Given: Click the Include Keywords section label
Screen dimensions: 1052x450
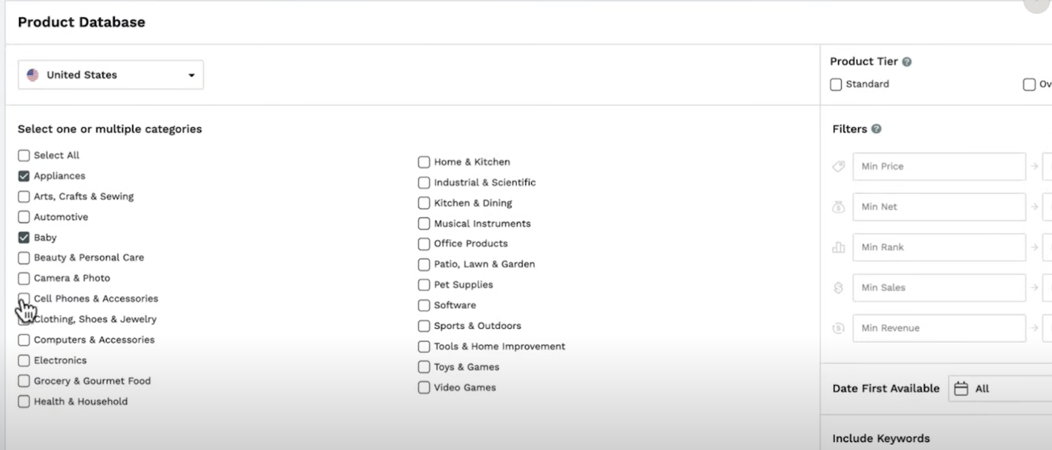Looking at the screenshot, I should click(881, 438).
